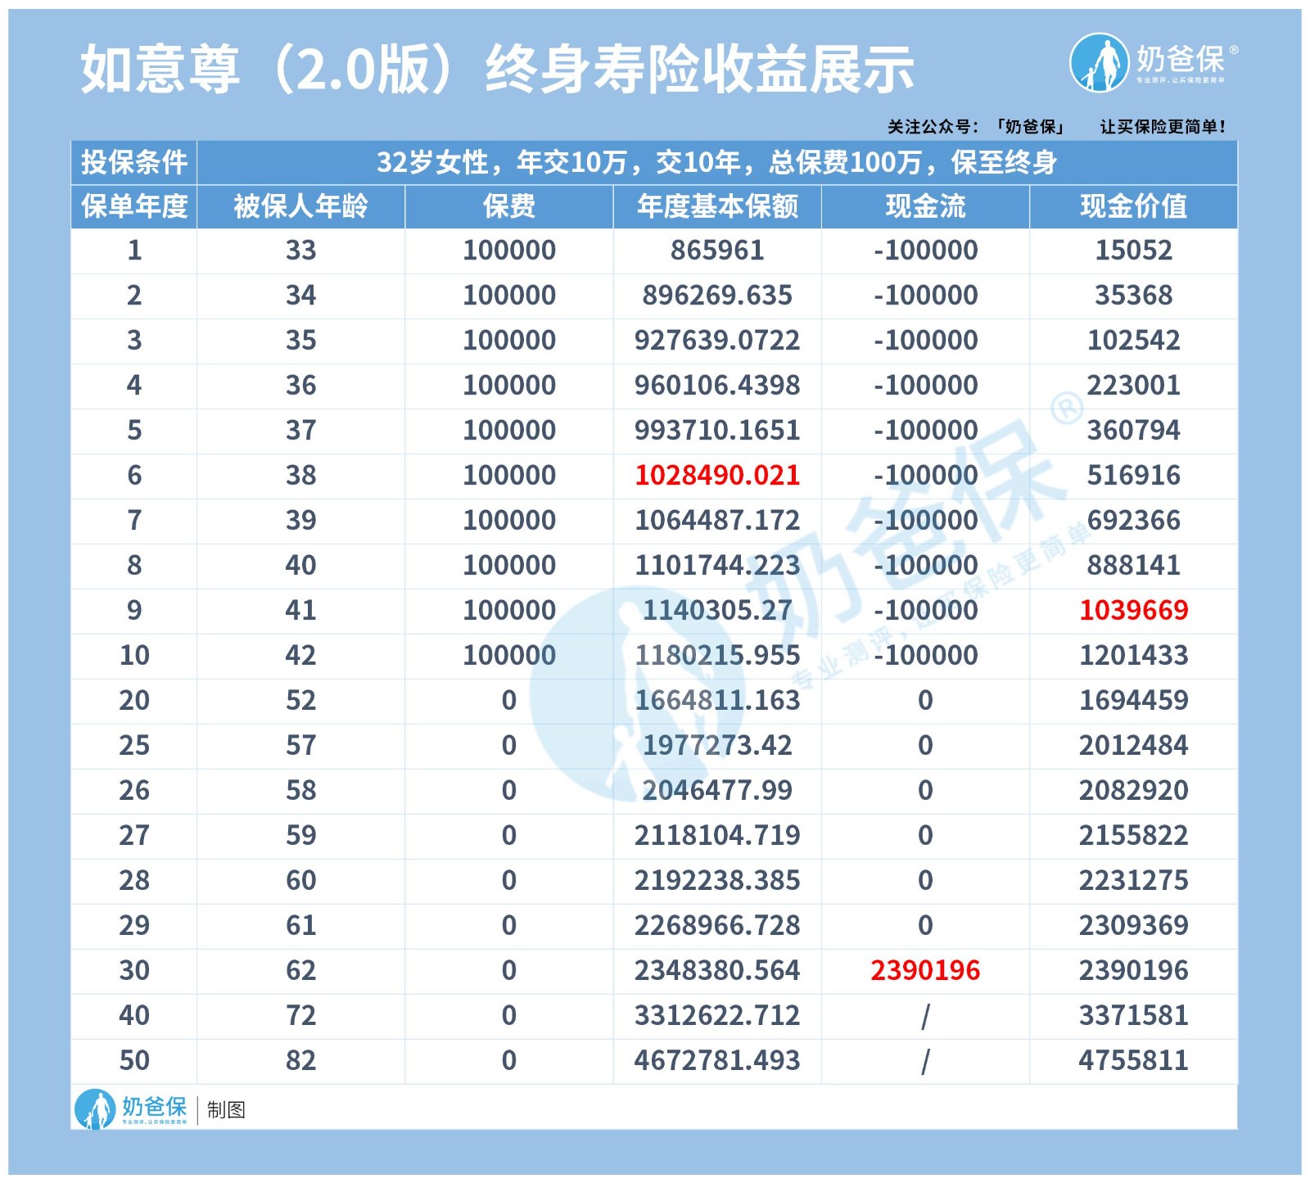Screen dimensions: 1310x1183
Task: Click the value 1977273.42
Action: click(x=717, y=746)
